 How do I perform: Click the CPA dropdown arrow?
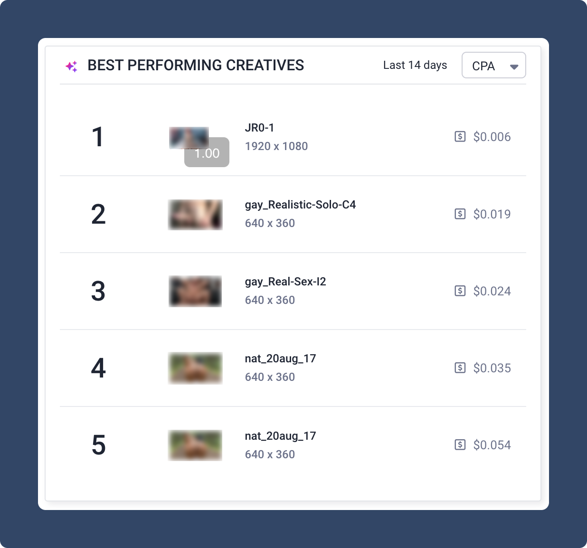tap(514, 66)
